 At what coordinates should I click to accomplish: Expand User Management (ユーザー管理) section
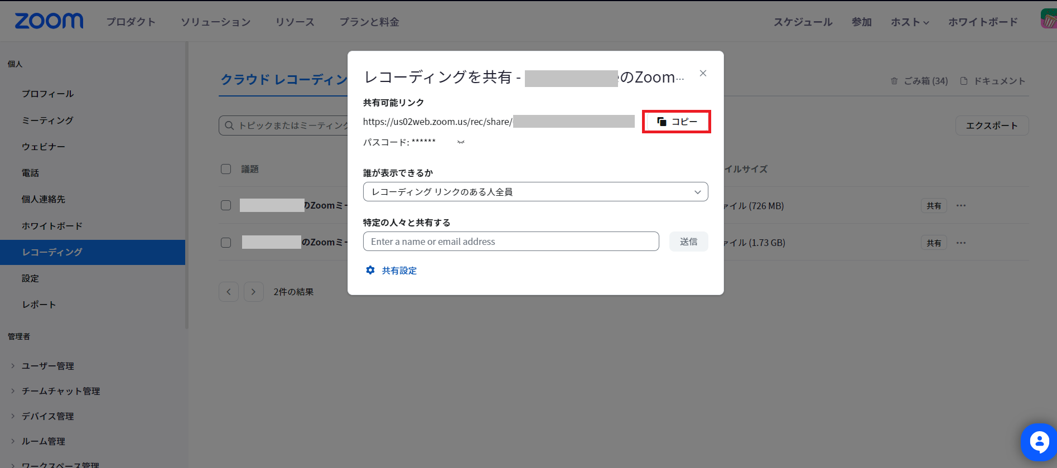[x=47, y=366]
